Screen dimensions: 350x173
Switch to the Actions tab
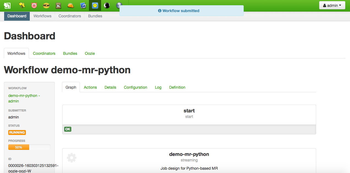click(90, 87)
